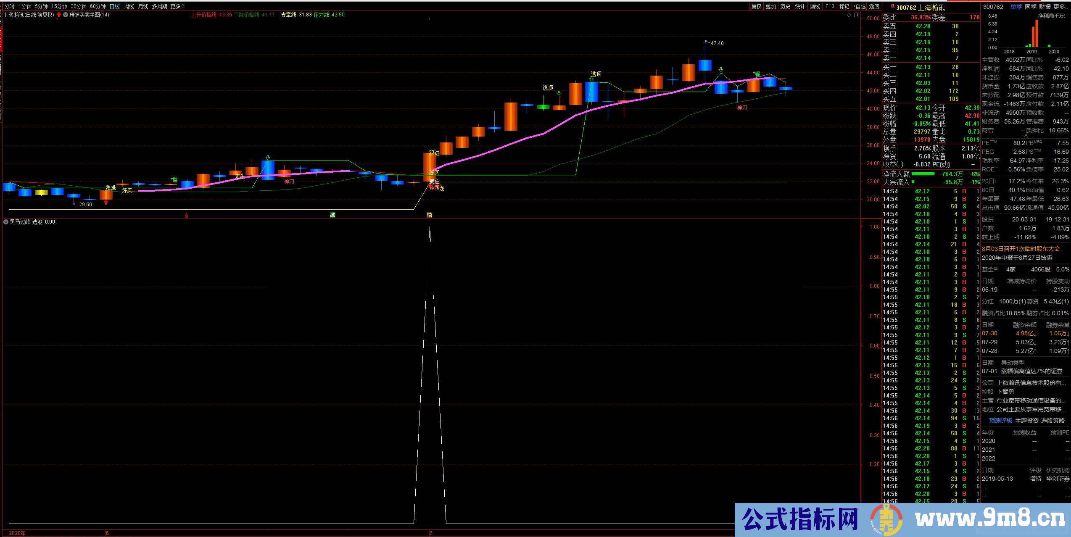Click the red R icon before 300762

click(892, 7)
